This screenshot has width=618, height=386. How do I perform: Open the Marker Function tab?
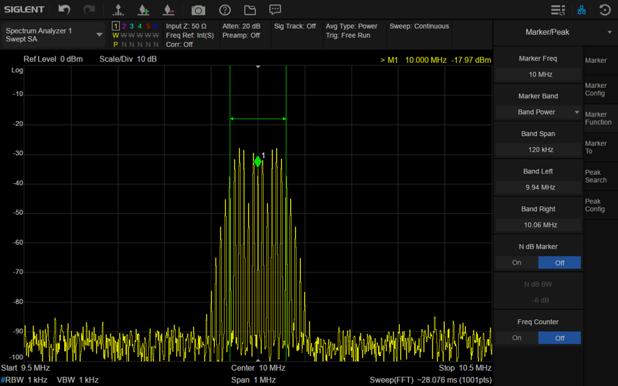click(x=601, y=118)
